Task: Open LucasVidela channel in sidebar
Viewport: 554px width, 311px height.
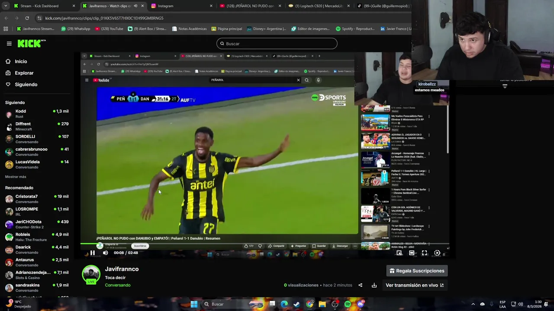Action: (37, 164)
